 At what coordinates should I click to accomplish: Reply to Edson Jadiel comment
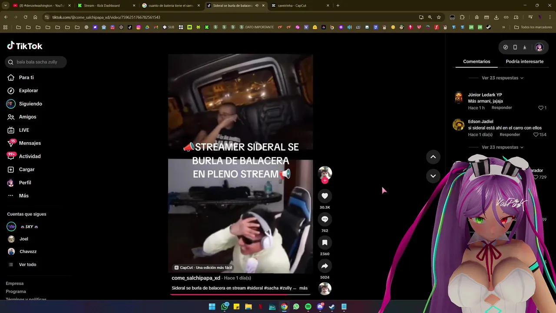coord(510,135)
